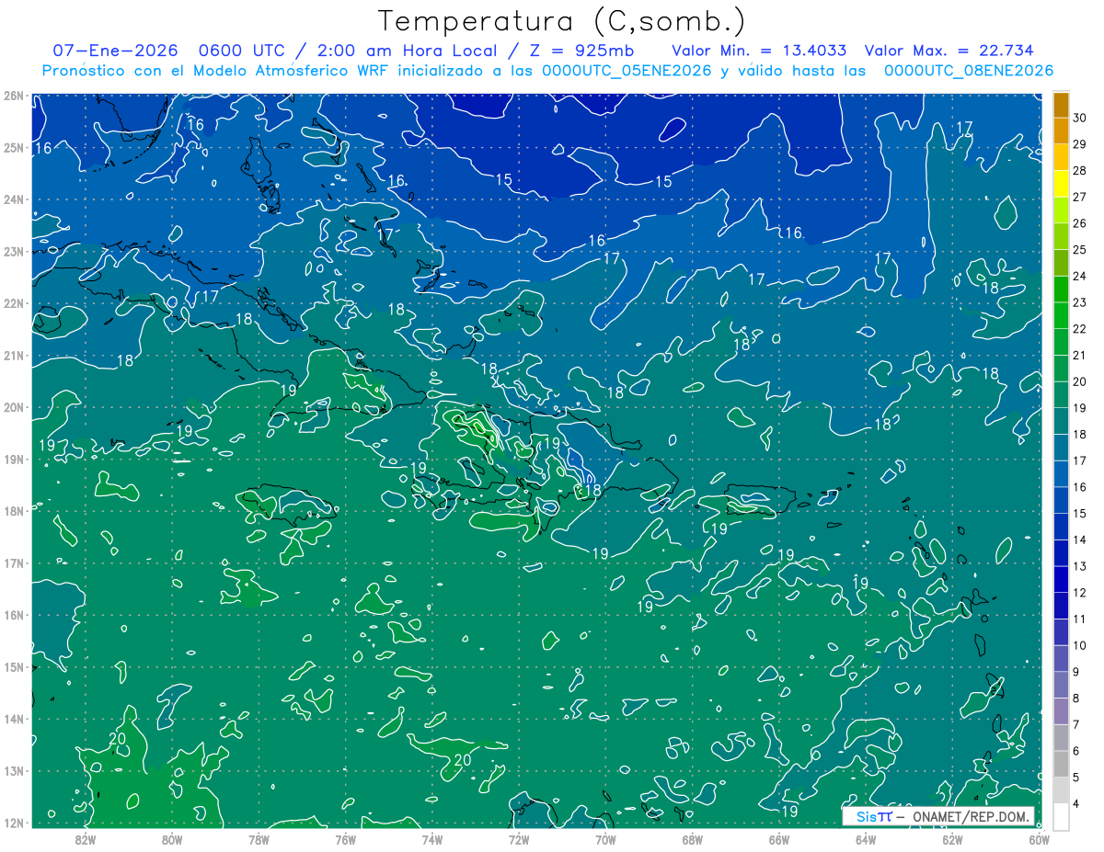Click the "Z = 925mb" level text
This screenshot has height=852, width=1104.
click(x=583, y=51)
